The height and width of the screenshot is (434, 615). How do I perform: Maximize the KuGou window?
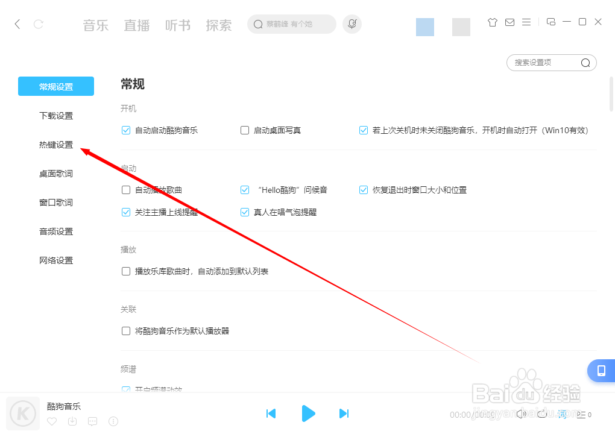582,22
